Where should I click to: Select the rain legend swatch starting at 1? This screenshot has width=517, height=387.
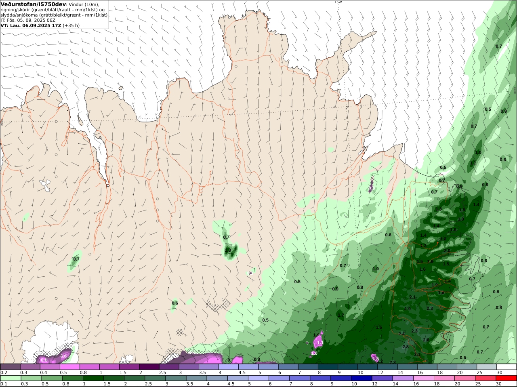[93, 378]
